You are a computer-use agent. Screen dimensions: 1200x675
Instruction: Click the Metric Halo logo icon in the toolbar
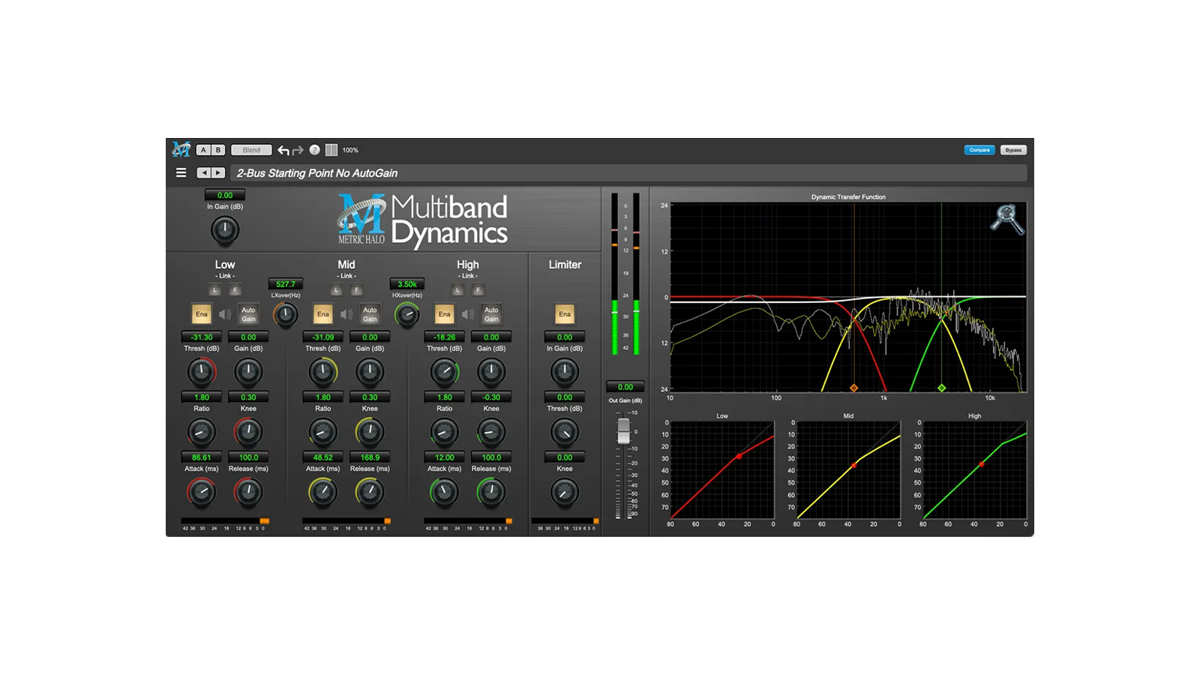pos(181,149)
